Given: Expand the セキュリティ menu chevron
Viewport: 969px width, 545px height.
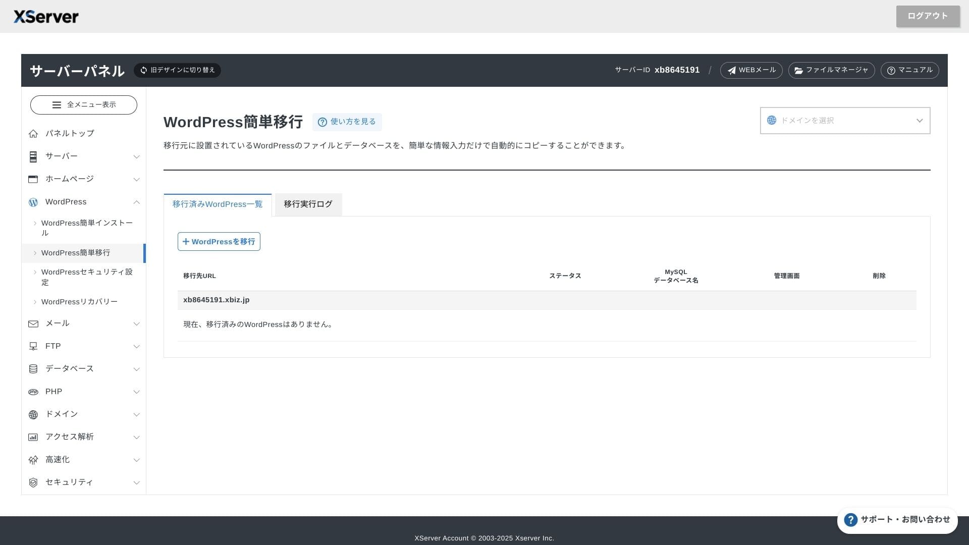Looking at the screenshot, I should [x=136, y=483].
